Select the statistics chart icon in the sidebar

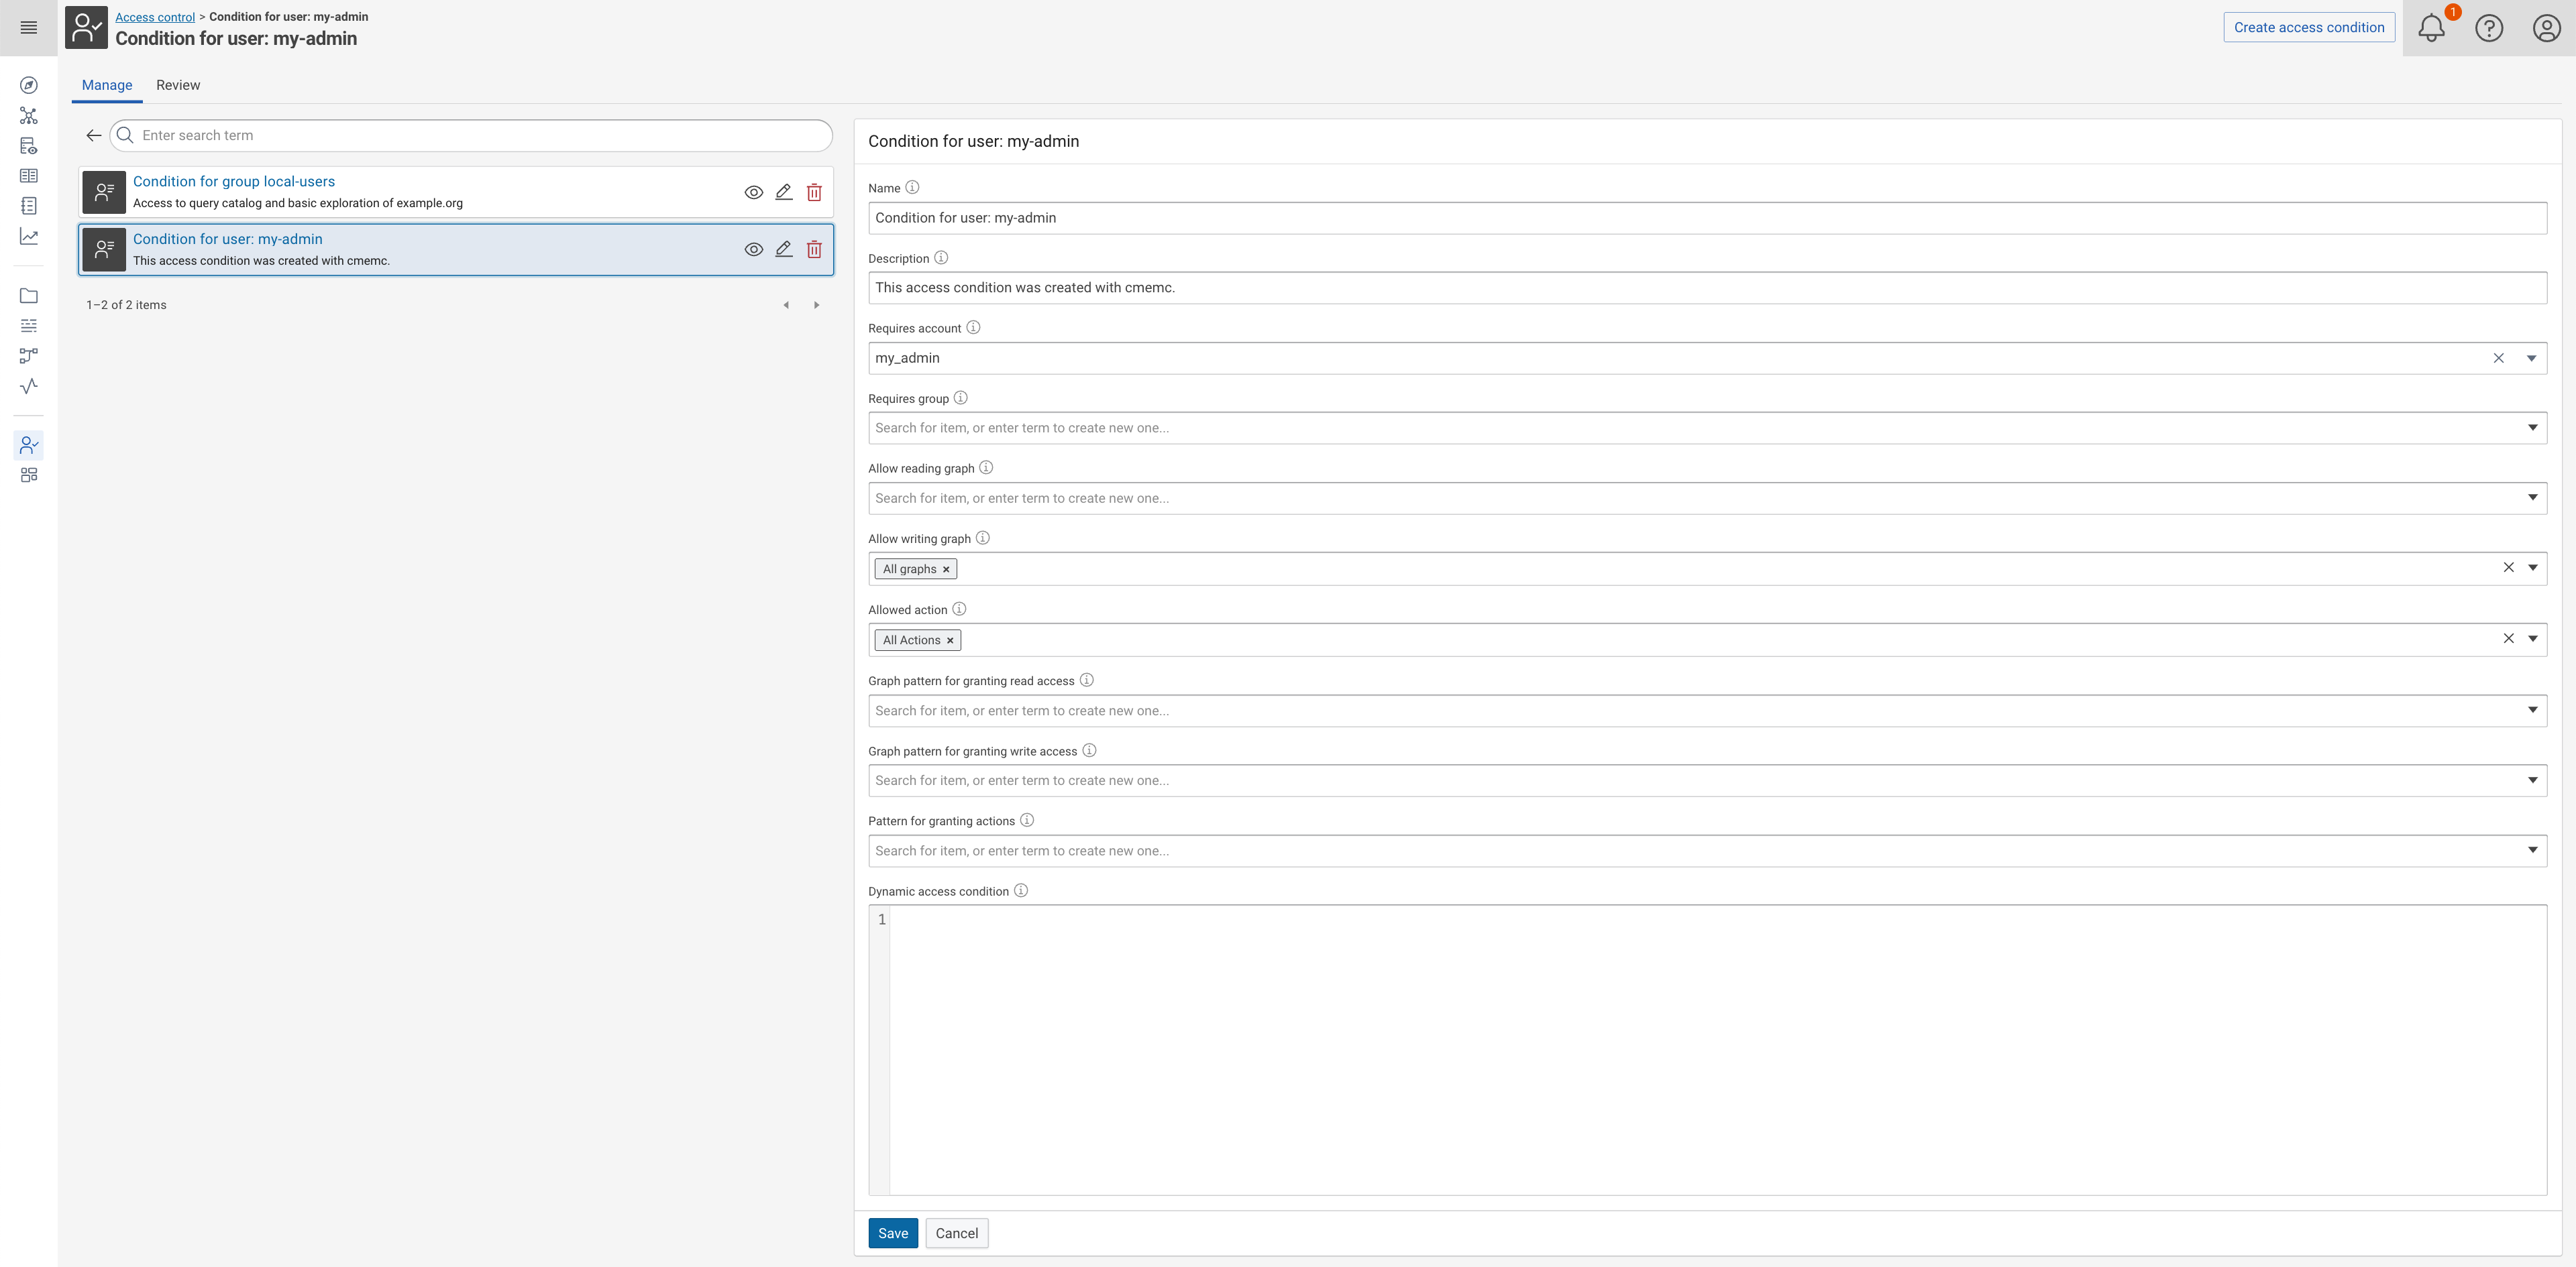(28, 237)
